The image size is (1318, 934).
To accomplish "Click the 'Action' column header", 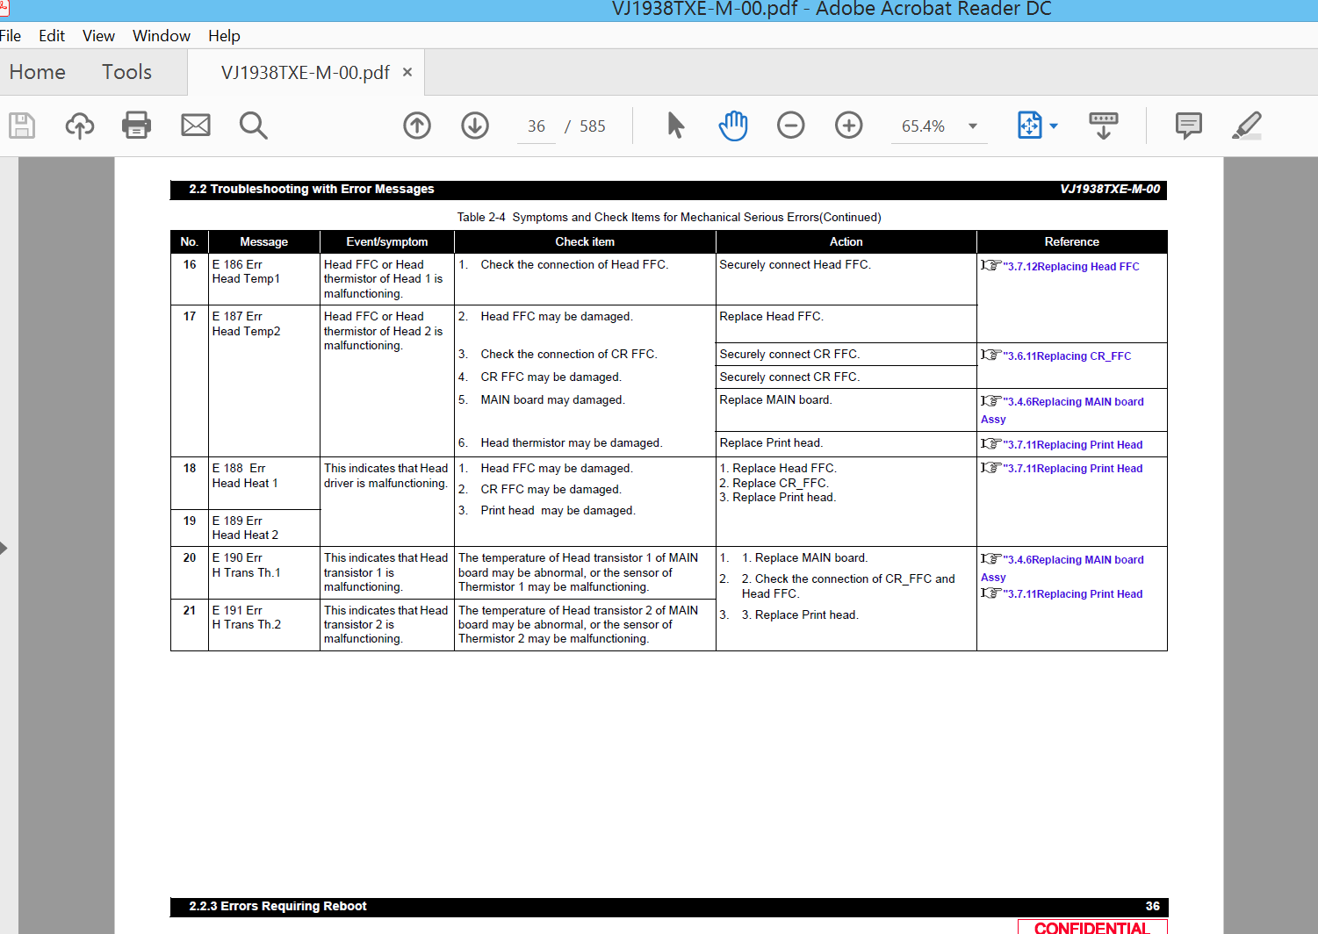I will [x=846, y=241].
